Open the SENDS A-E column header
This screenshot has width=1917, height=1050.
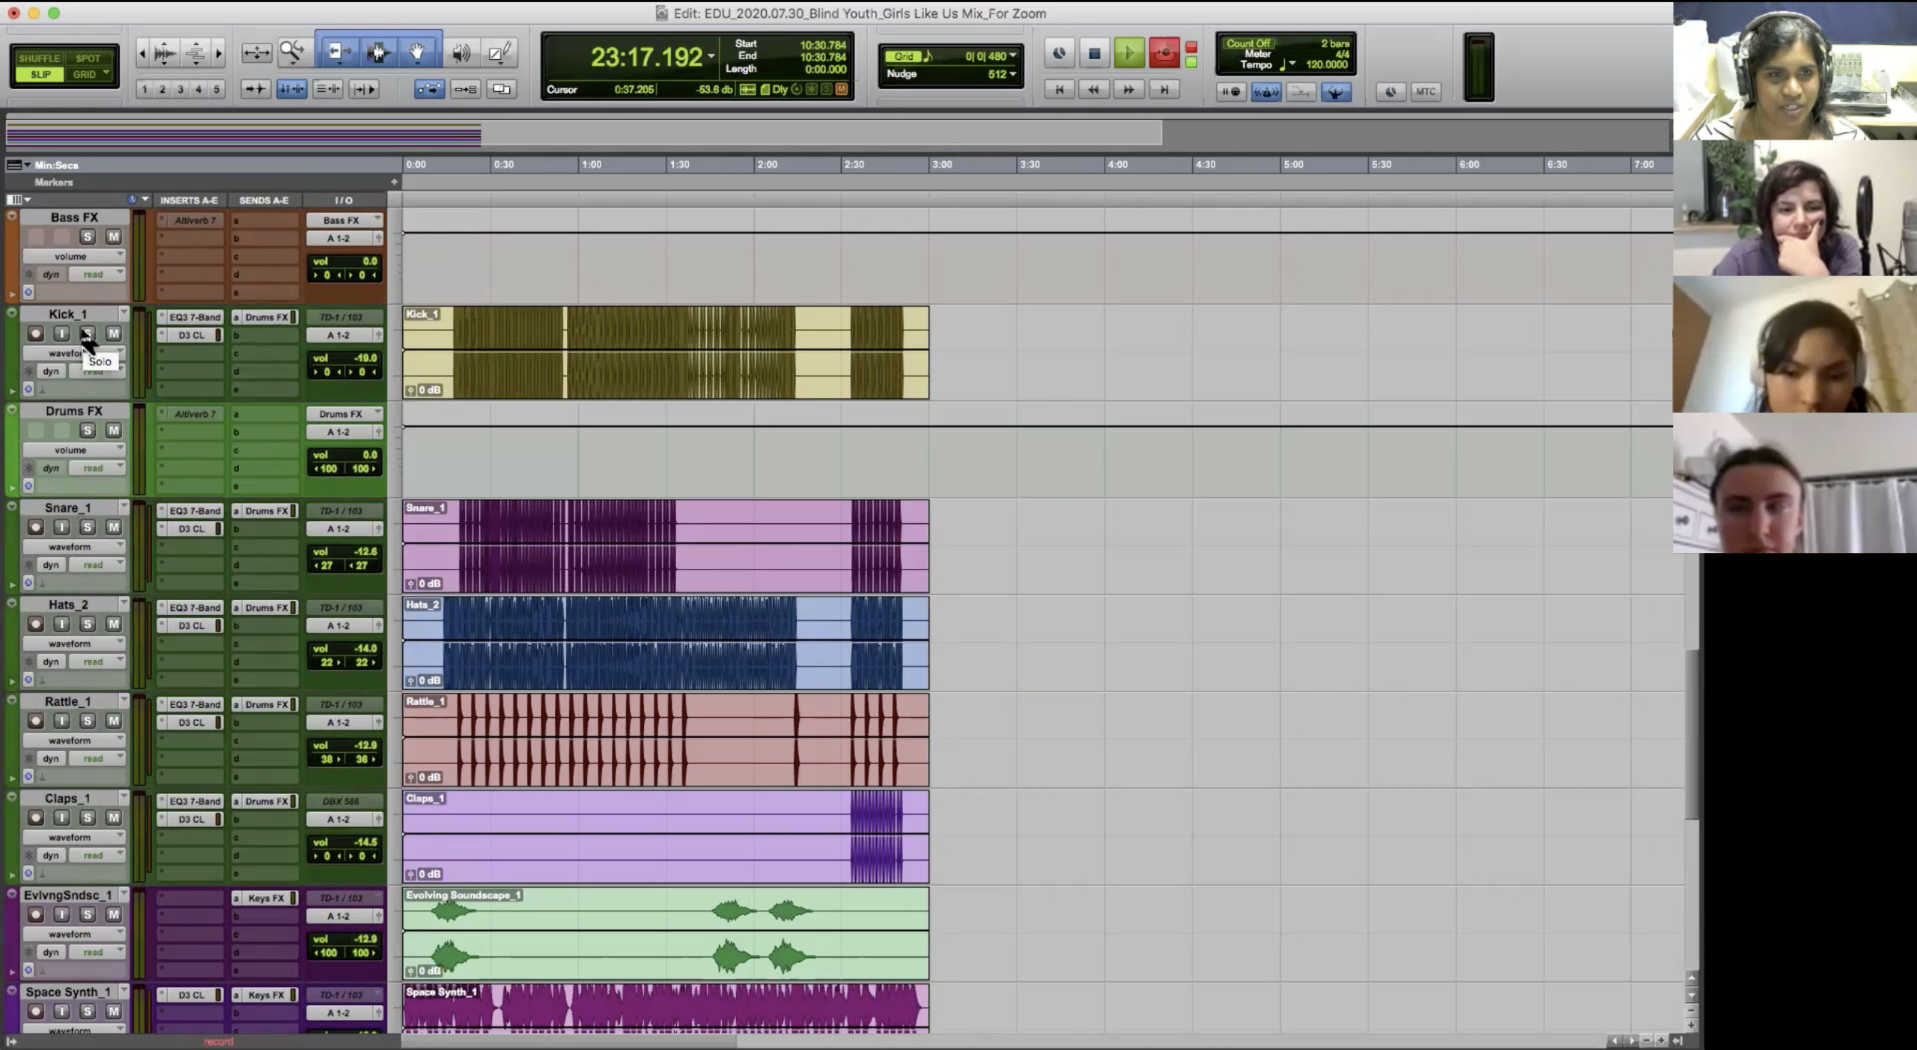click(264, 201)
